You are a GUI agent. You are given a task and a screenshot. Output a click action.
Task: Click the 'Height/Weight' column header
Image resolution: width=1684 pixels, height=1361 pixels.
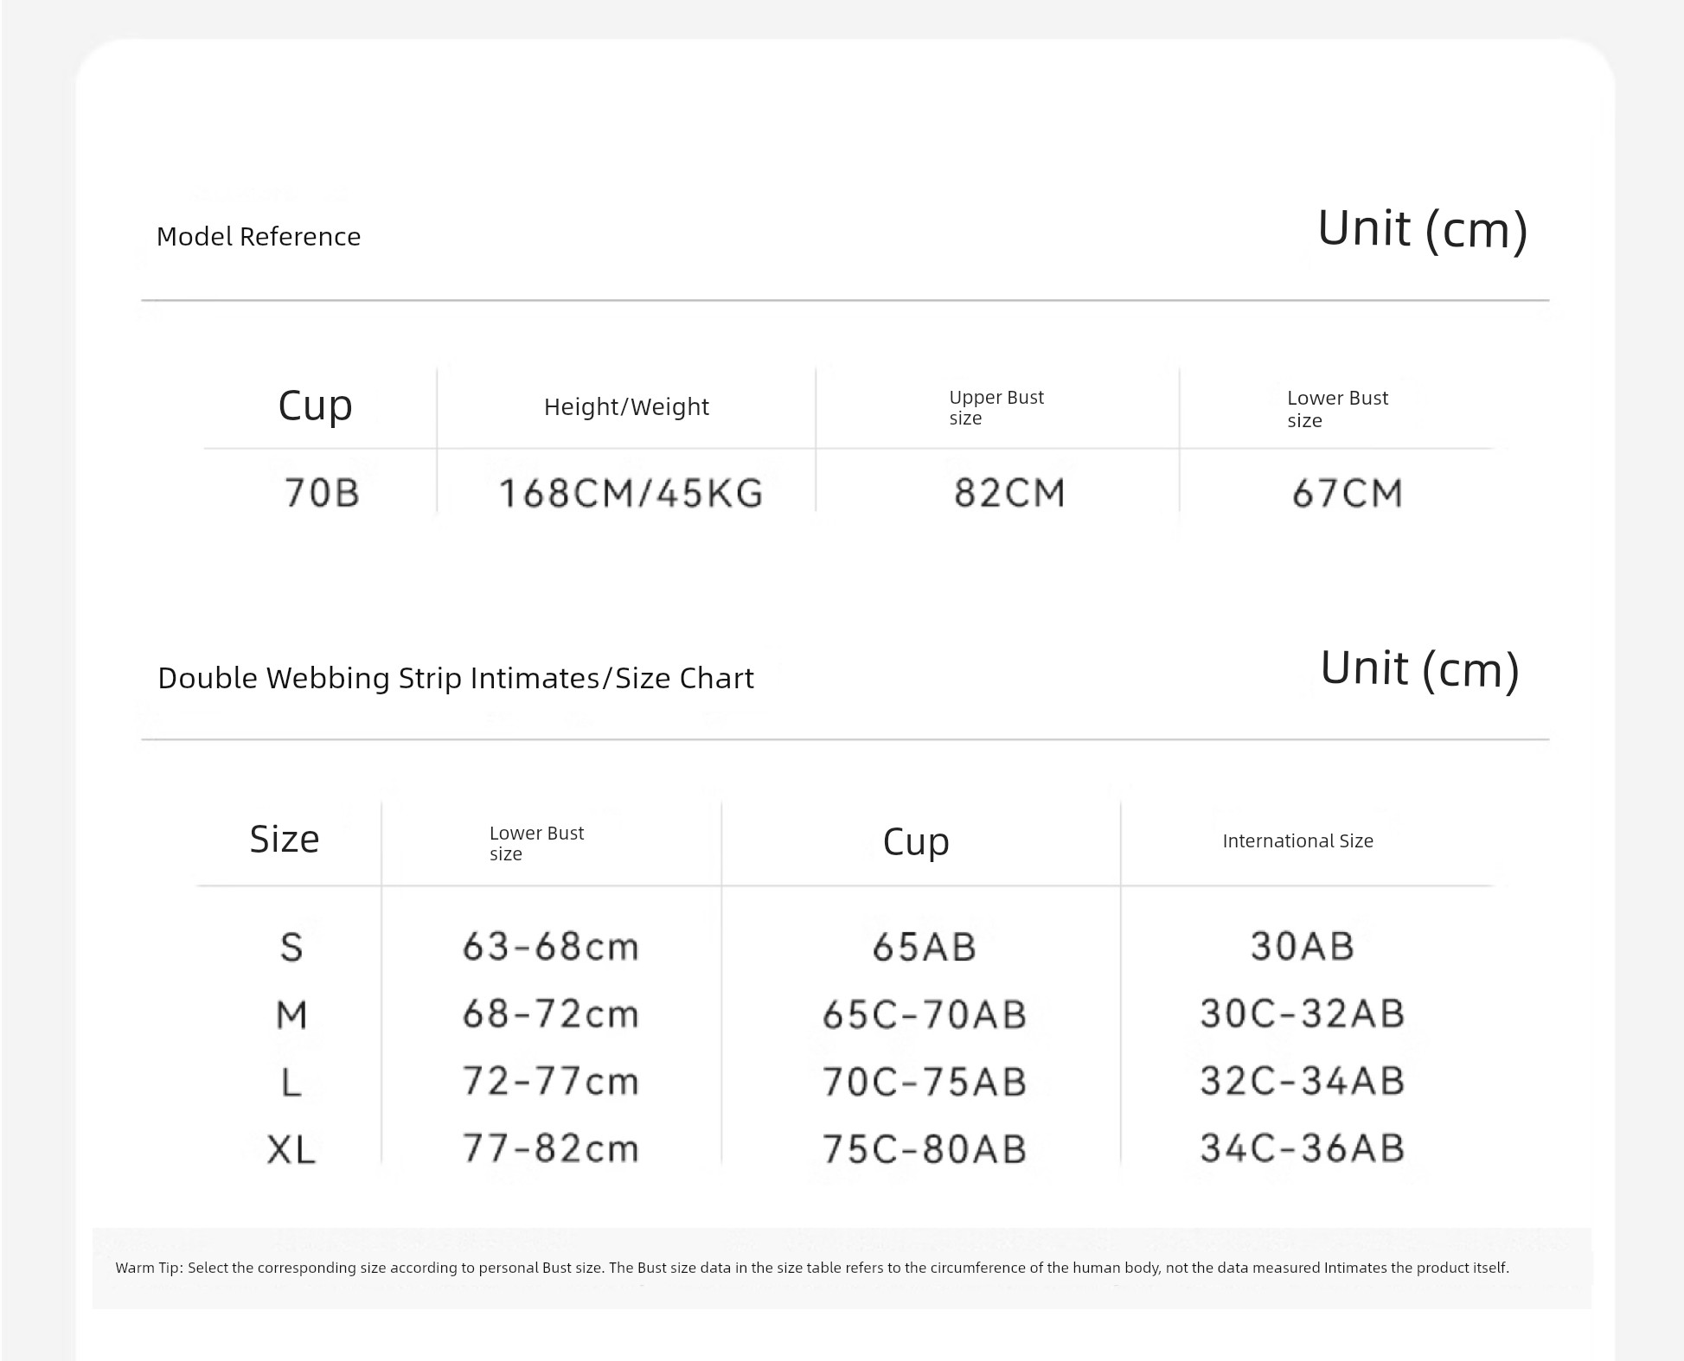click(x=626, y=406)
